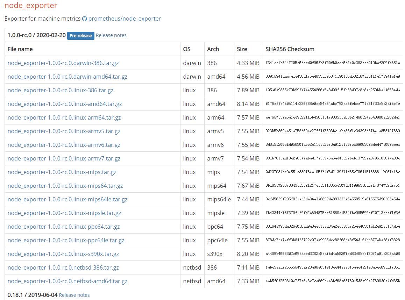405x300 pixels.
Task: Click the 7.57 MiB size cell
Action: pos(248,117)
